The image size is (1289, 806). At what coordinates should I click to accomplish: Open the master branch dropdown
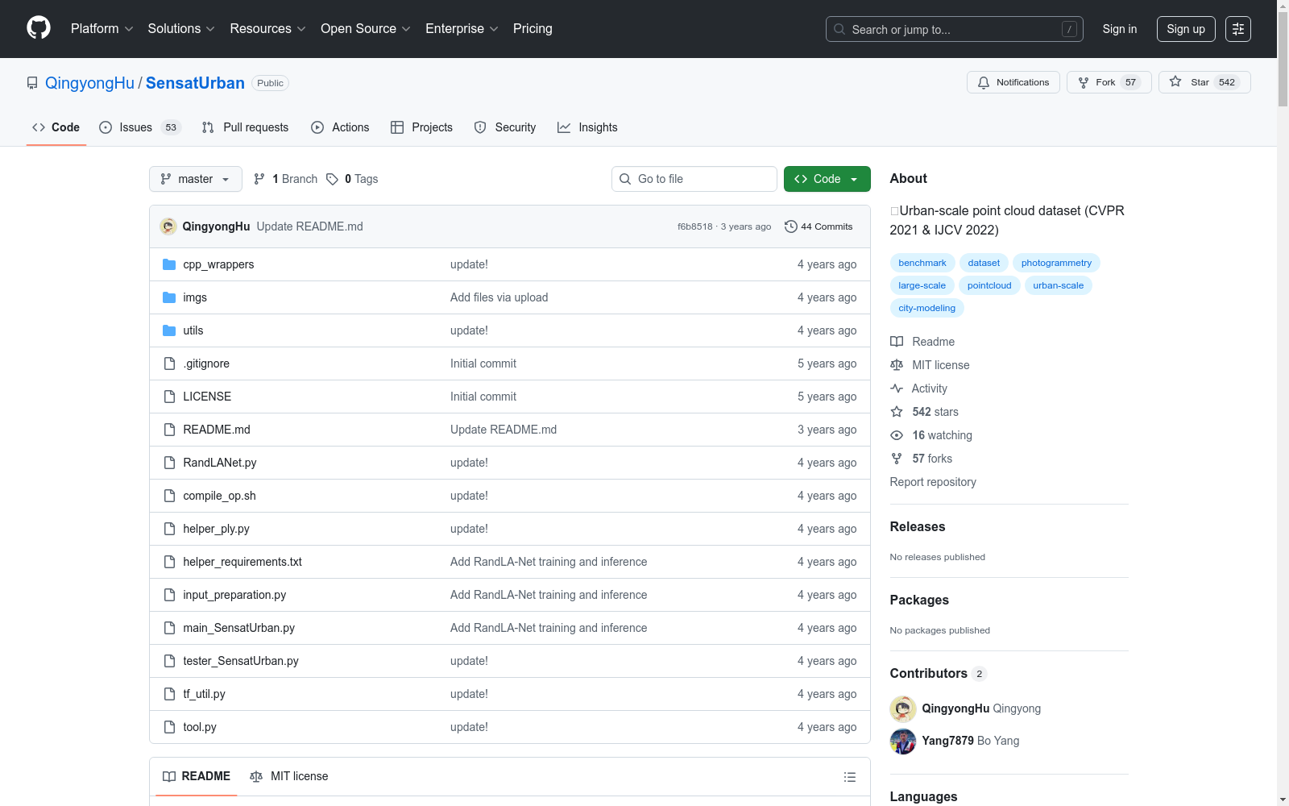(x=196, y=179)
